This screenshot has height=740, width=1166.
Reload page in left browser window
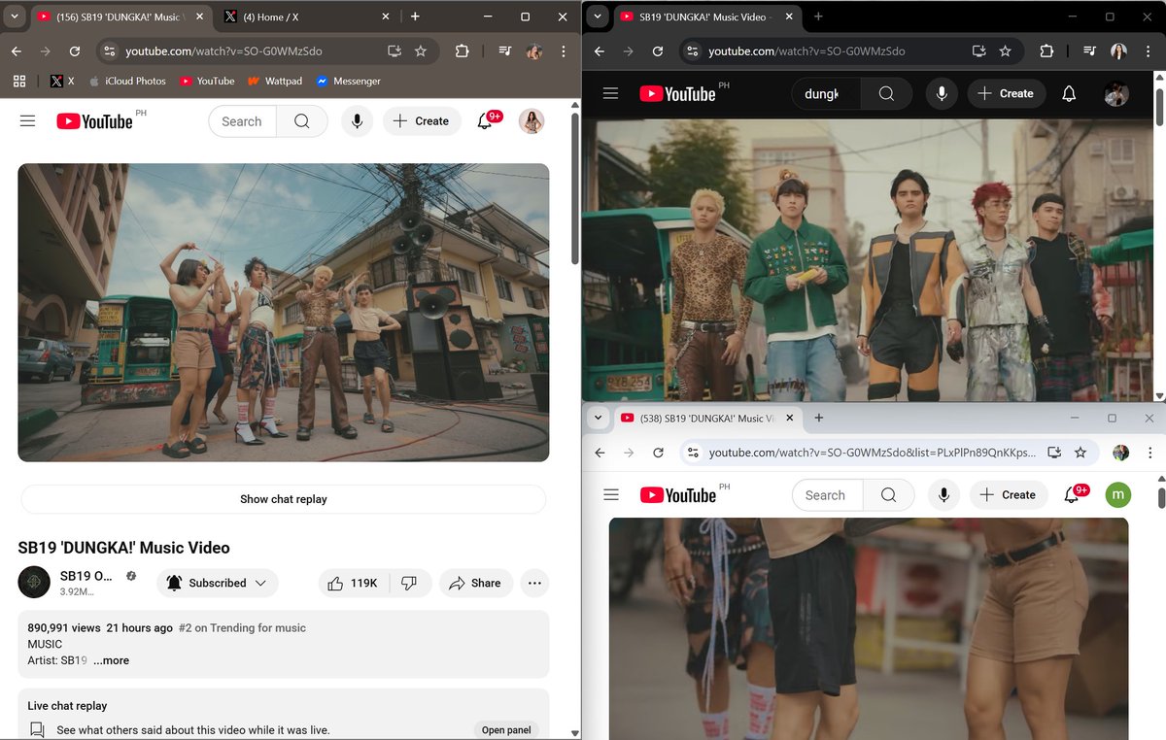point(75,51)
